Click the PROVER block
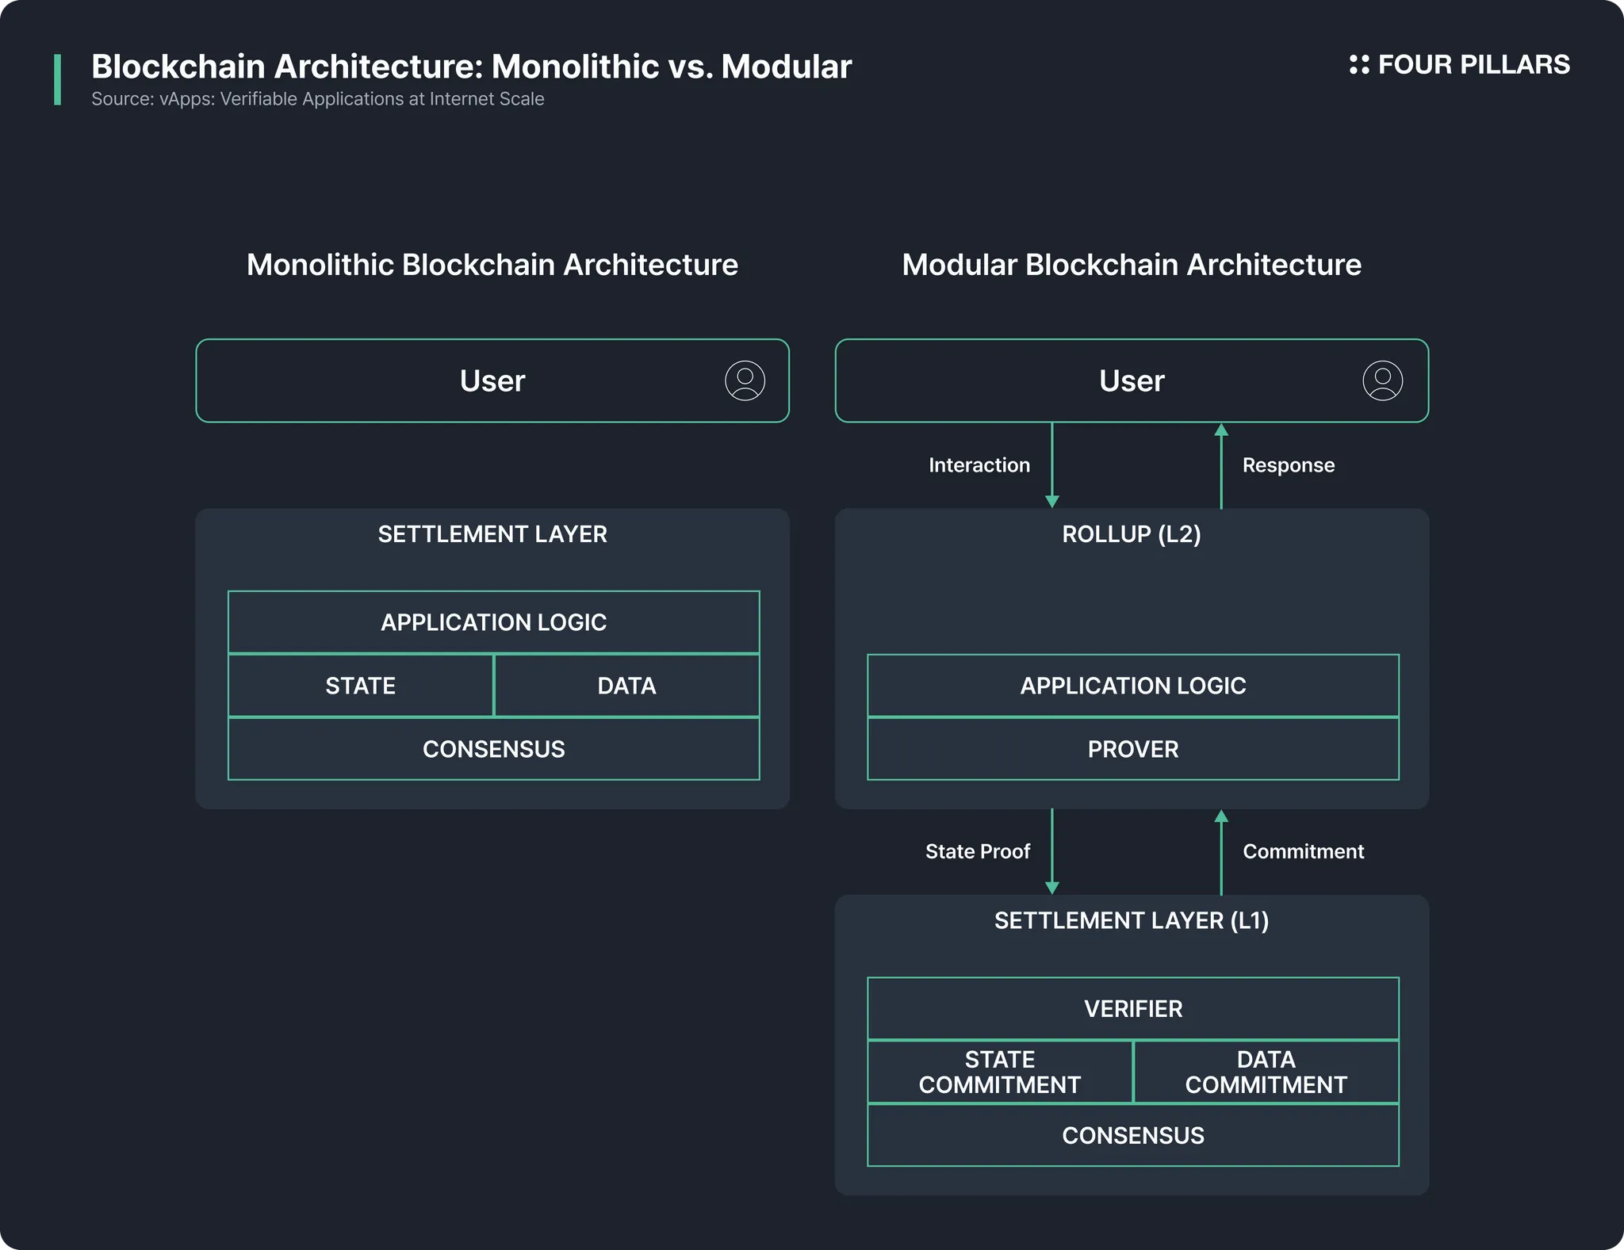The image size is (1624, 1250). tap(1132, 749)
